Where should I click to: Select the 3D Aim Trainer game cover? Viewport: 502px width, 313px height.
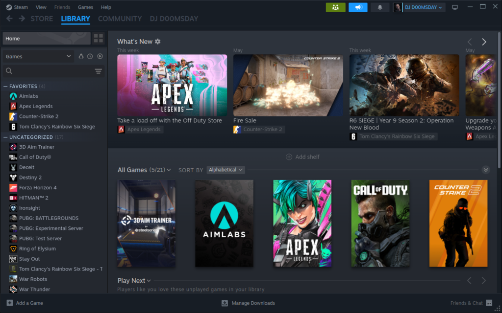pyautogui.click(x=146, y=223)
